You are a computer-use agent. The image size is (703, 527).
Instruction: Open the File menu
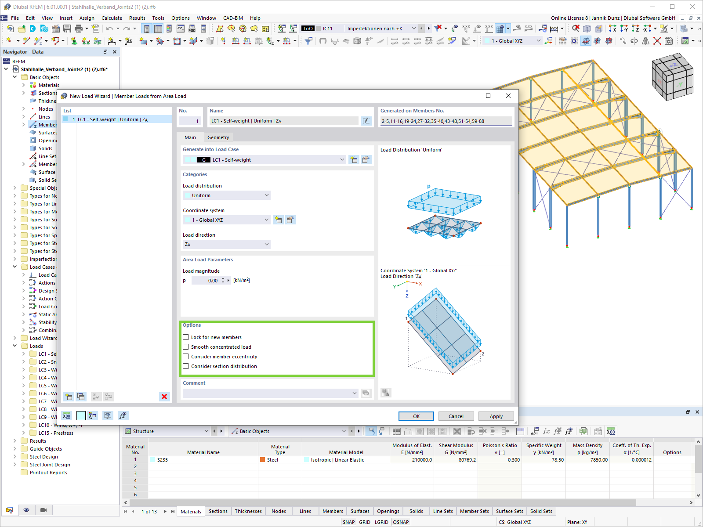(x=15, y=18)
